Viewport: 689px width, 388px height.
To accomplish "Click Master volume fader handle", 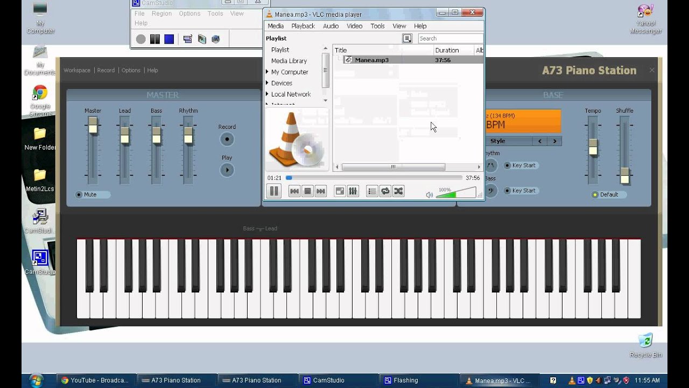I will [93, 126].
